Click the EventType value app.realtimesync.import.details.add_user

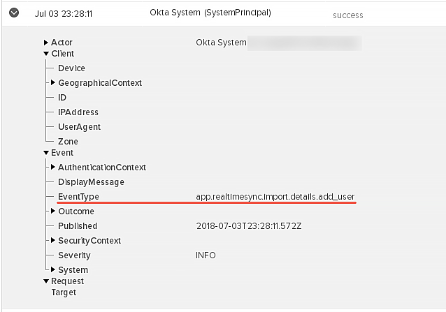(275, 196)
